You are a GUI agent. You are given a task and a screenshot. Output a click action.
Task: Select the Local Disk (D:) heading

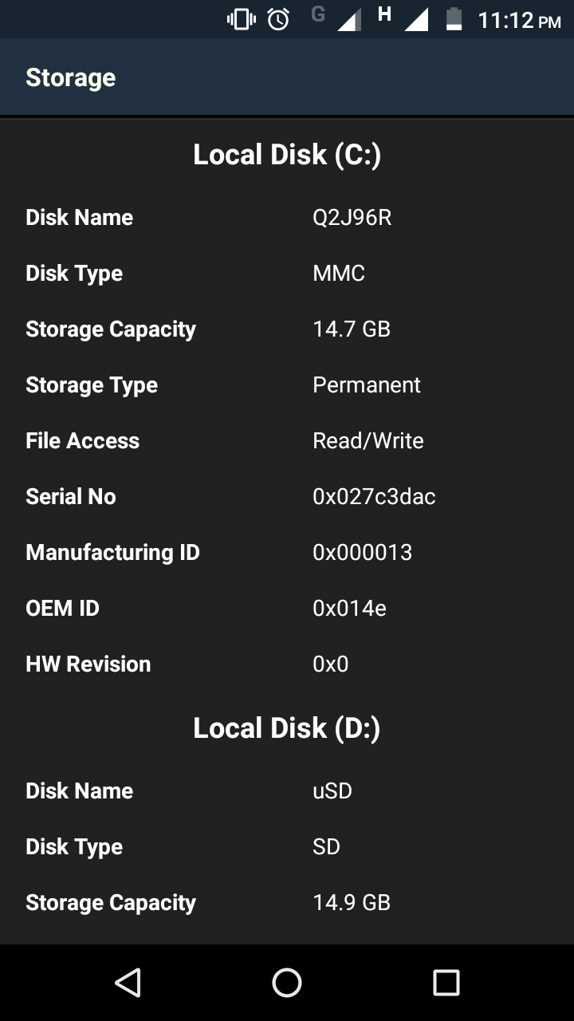click(287, 727)
